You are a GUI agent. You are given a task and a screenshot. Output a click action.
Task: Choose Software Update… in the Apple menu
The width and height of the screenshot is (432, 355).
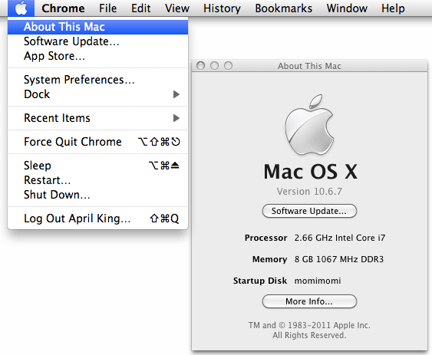(x=97, y=41)
